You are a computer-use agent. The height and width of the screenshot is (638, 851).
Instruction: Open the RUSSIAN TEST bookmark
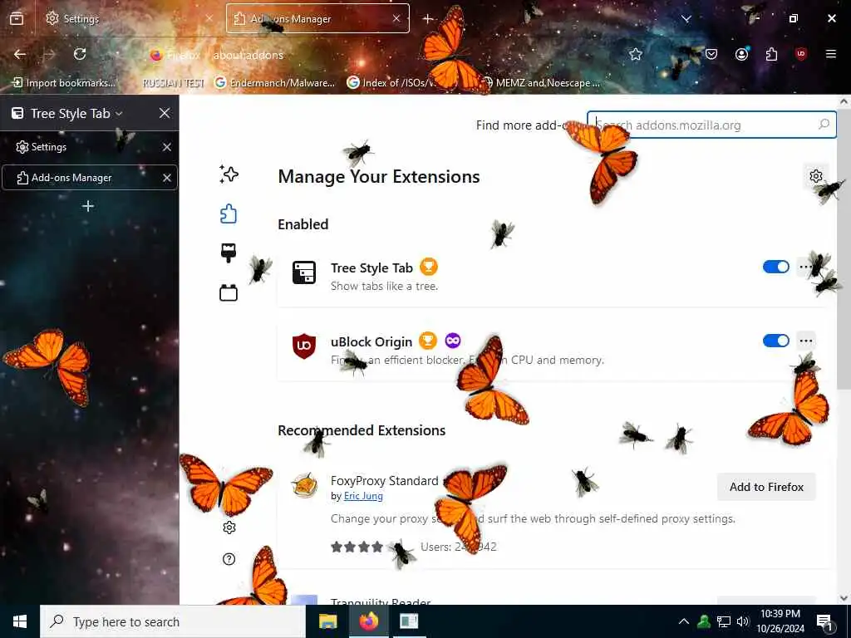173,83
